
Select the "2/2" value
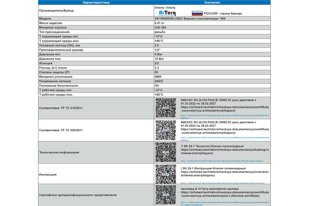(x=157, y=63)
